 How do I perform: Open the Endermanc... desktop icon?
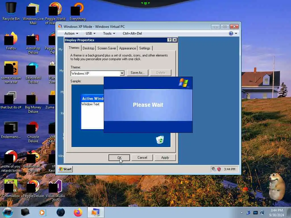[11, 130]
